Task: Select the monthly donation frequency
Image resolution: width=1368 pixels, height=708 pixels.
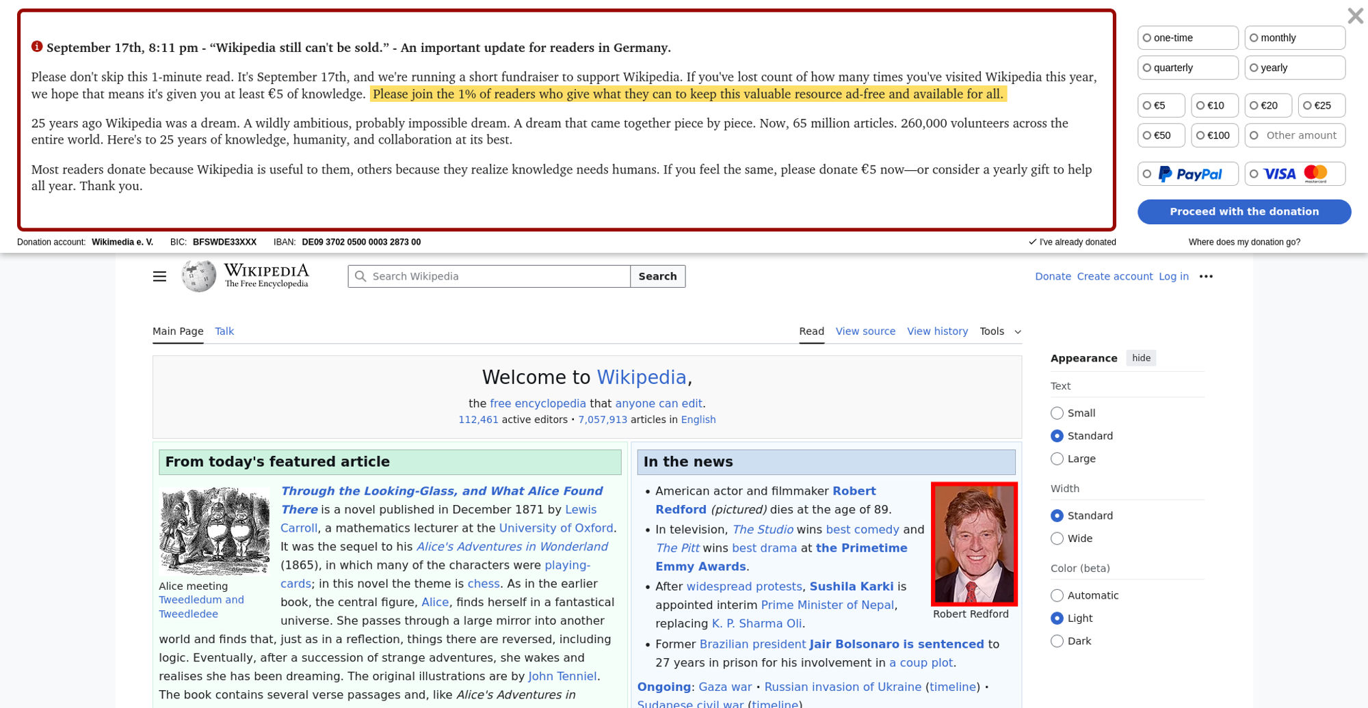Action: point(1294,38)
